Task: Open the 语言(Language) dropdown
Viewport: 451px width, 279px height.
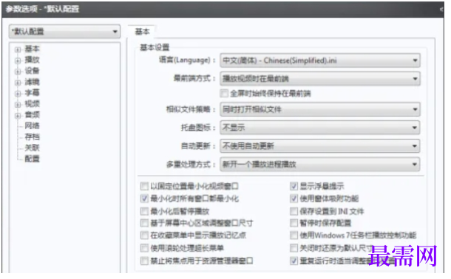Action: (320, 61)
